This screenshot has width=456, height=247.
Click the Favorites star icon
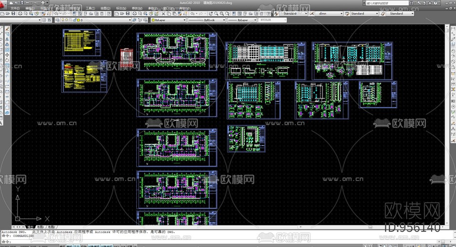[430, 3]
